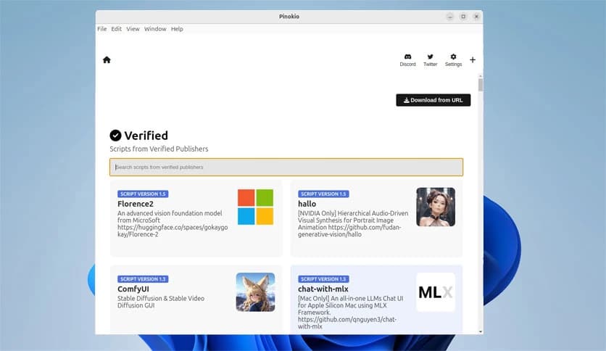Close the Pinokio window

[x=476, y=17]
